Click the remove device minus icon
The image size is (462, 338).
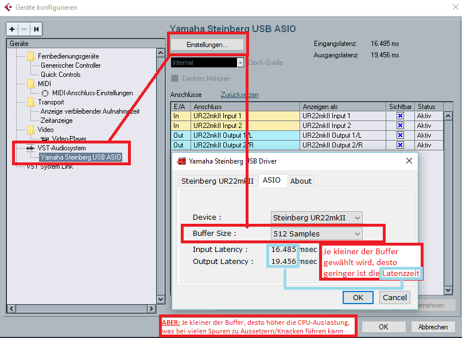(24, 29)
